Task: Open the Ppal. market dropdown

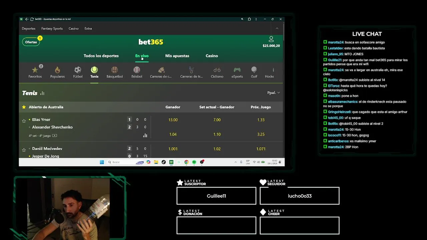Action: point(274,93)
